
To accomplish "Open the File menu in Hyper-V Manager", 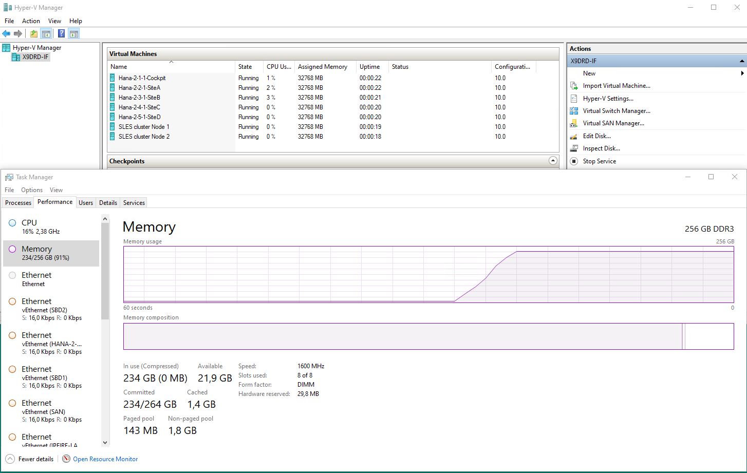I will (x=9, y=21).
